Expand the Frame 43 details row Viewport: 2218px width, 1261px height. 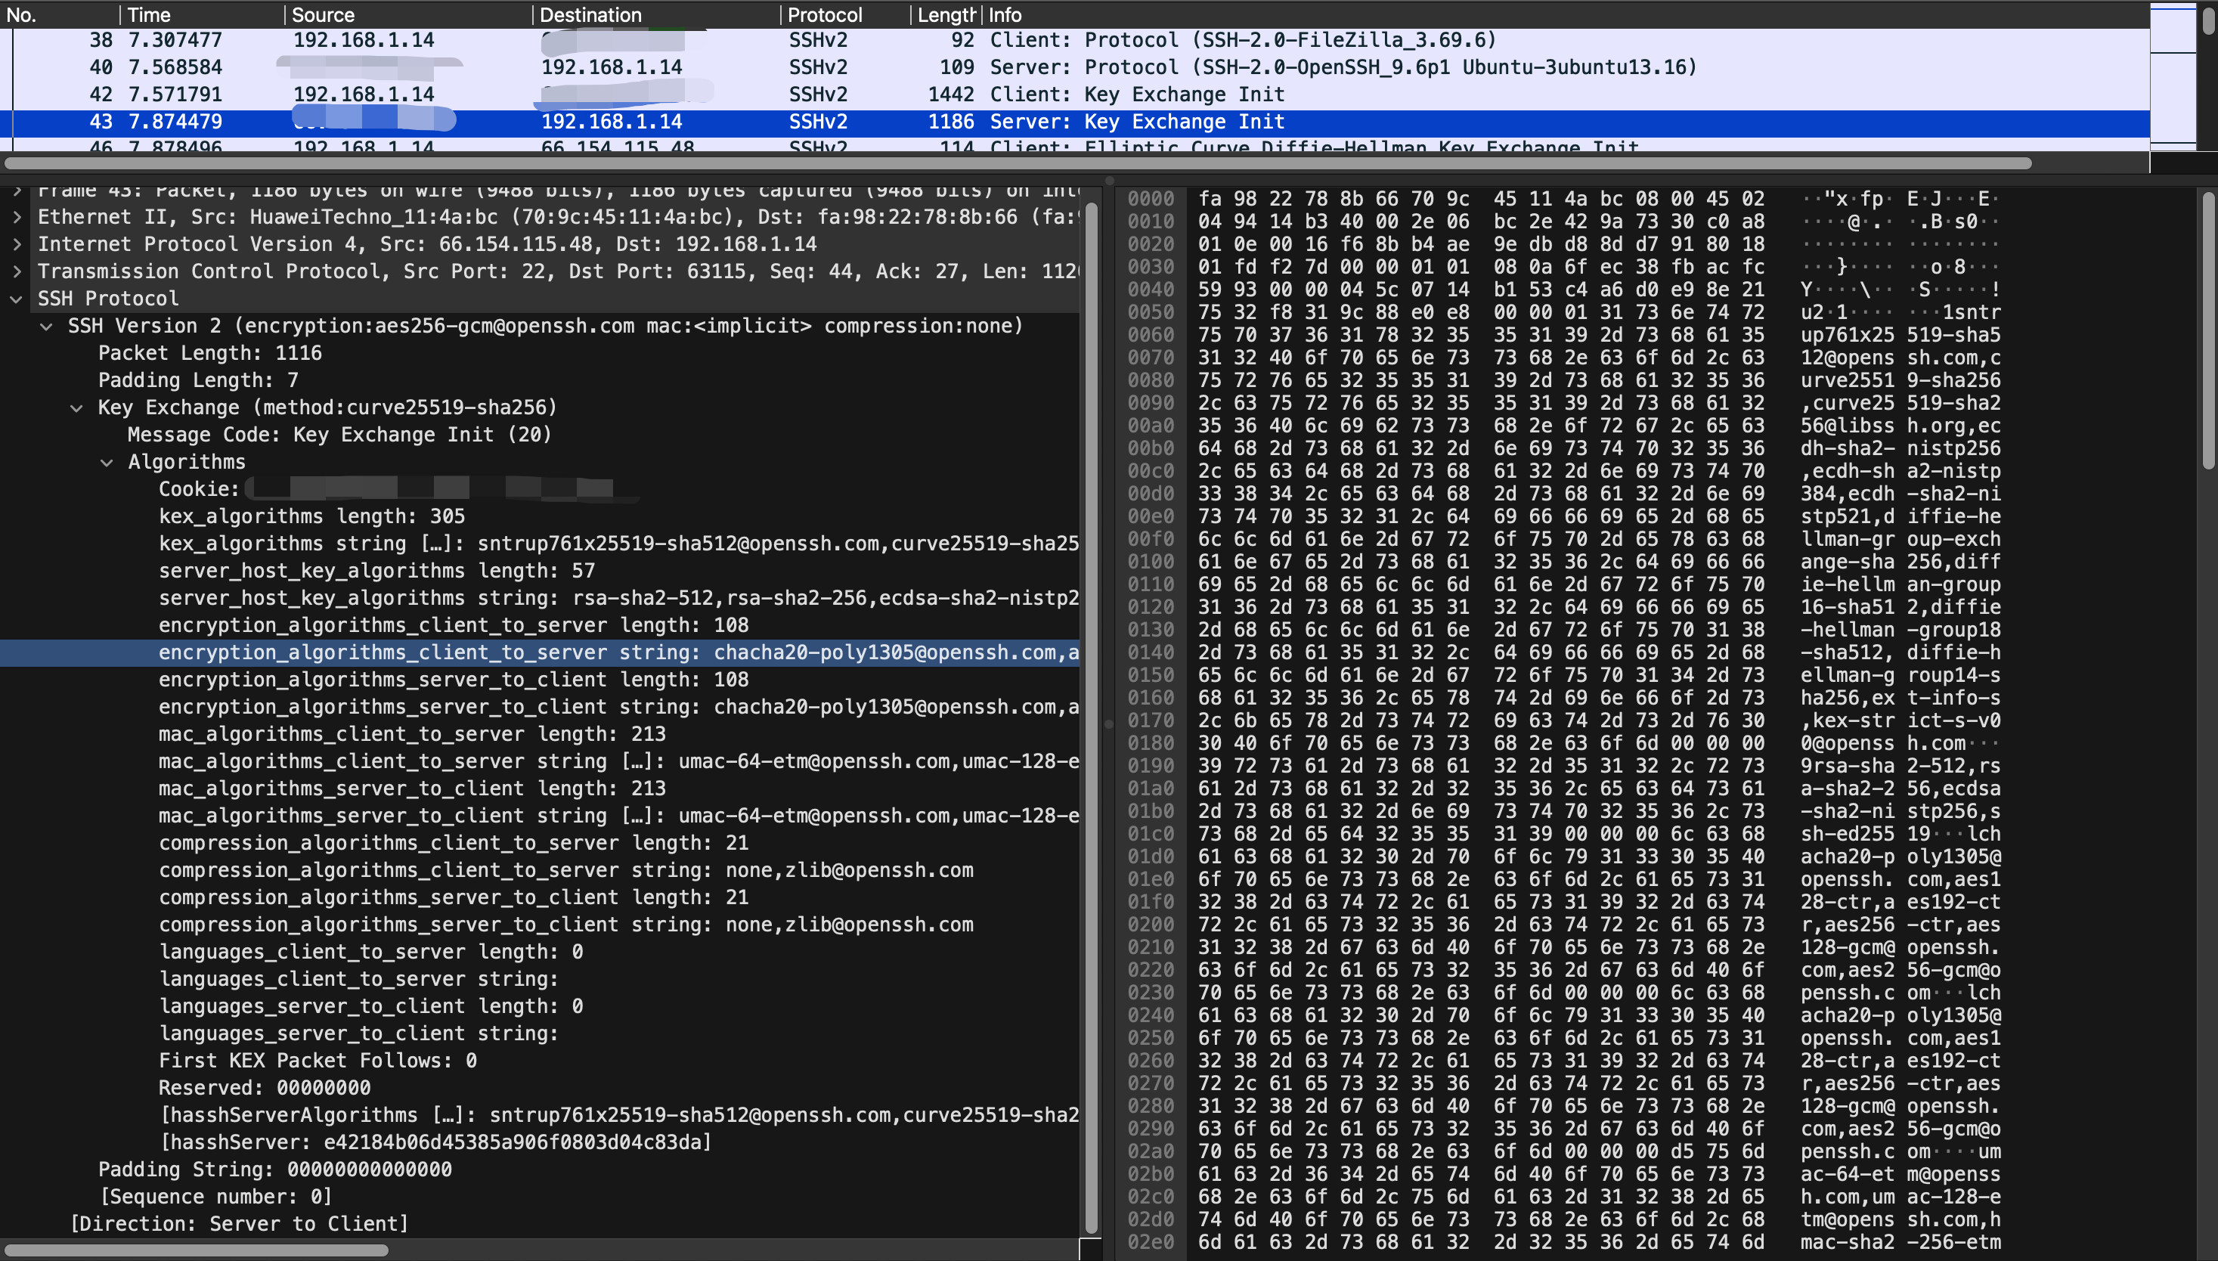17,191
